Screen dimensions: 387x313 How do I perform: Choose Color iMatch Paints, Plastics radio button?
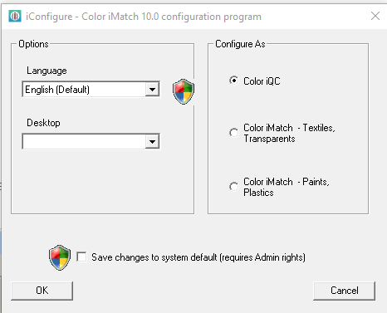[234, 187]
